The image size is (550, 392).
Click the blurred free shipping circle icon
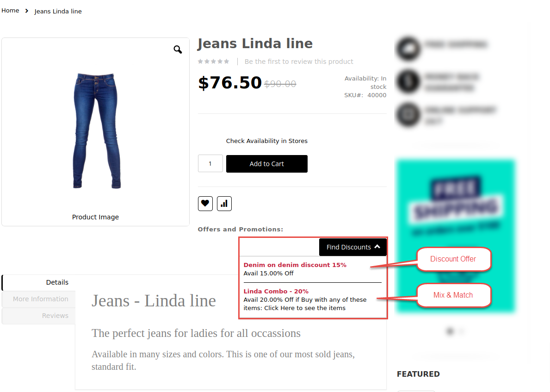[x=408, y=49]
